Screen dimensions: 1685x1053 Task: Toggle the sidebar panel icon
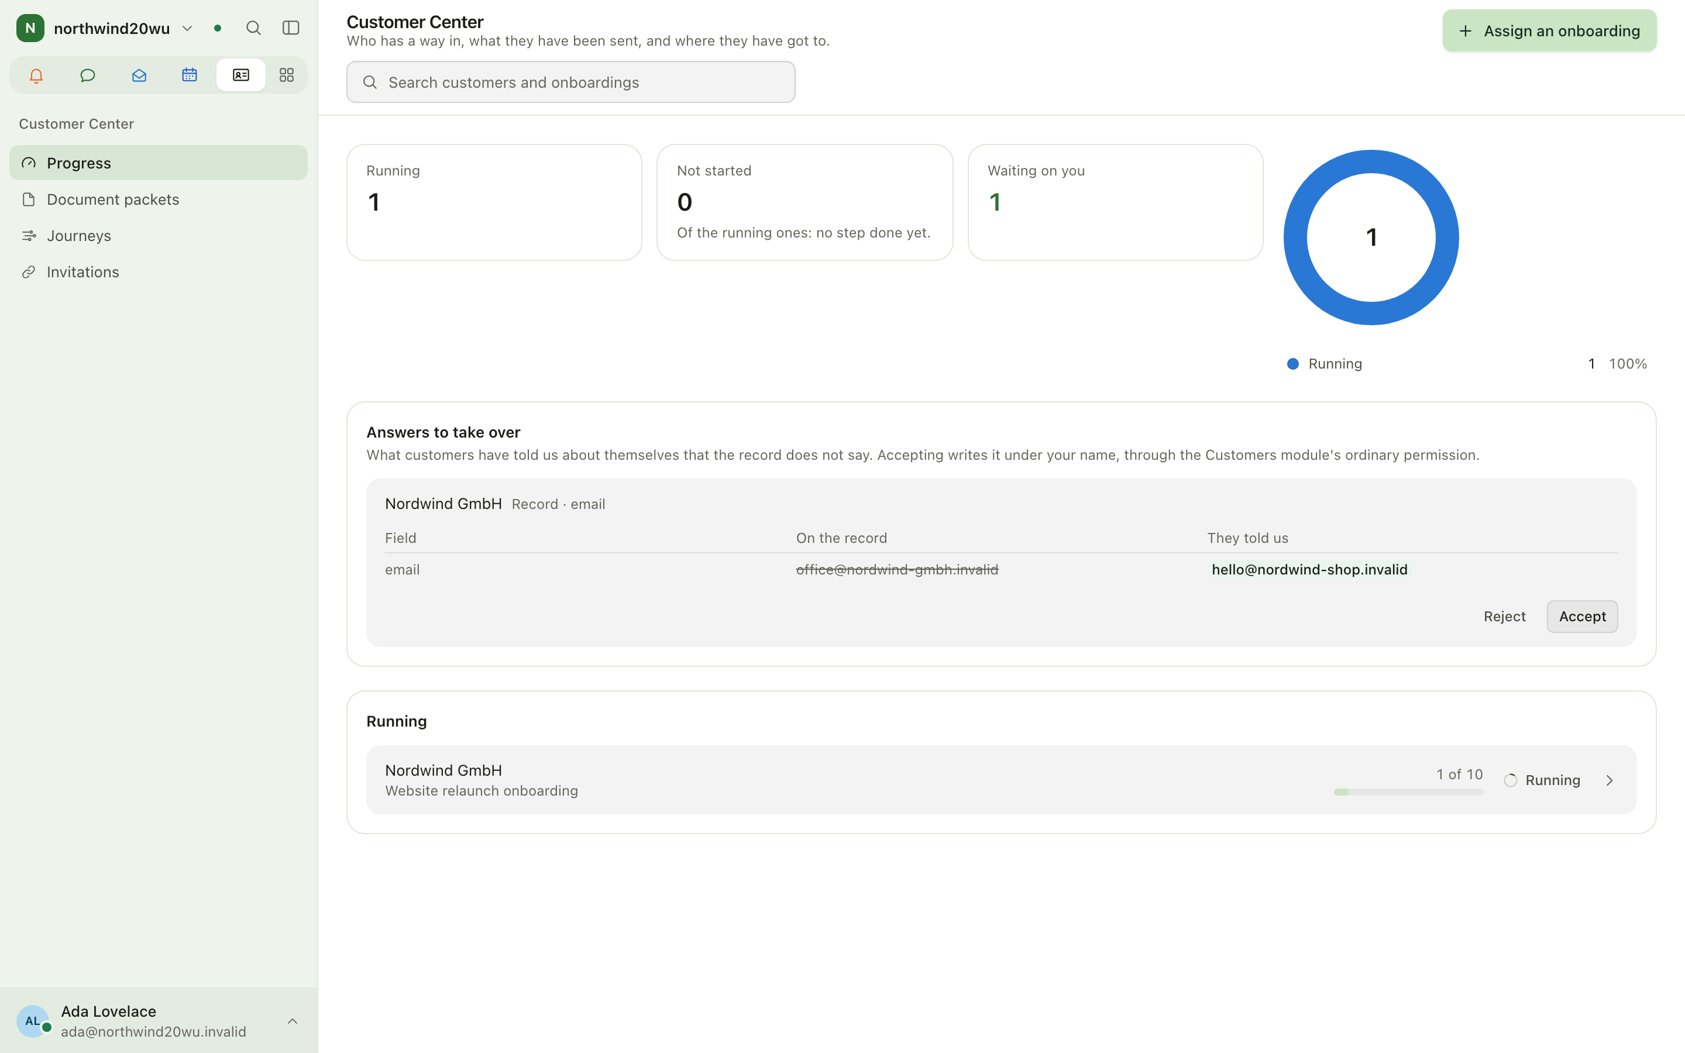291,28
